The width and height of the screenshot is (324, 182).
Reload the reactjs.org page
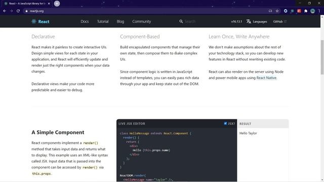18,11
